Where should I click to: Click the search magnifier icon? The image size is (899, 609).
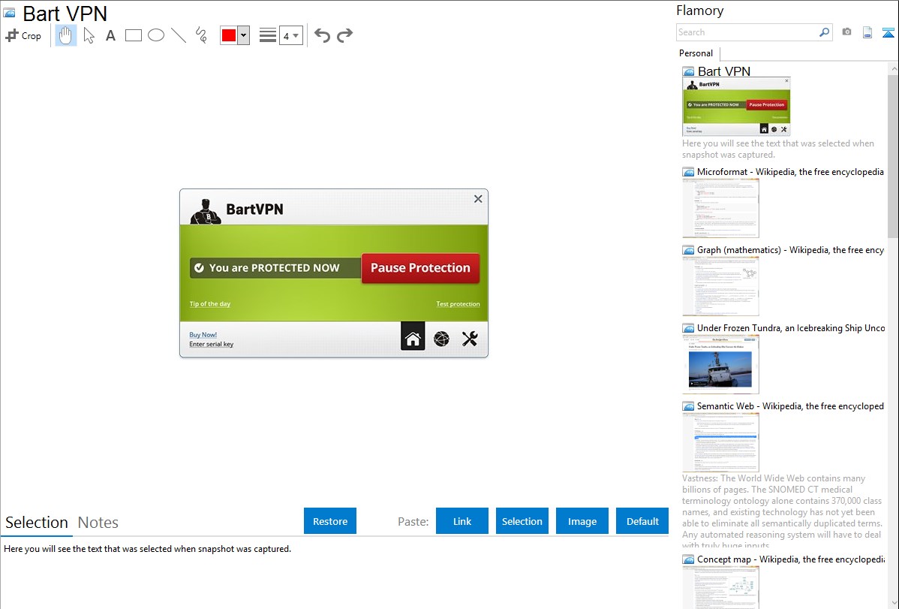tap(825, 32)
